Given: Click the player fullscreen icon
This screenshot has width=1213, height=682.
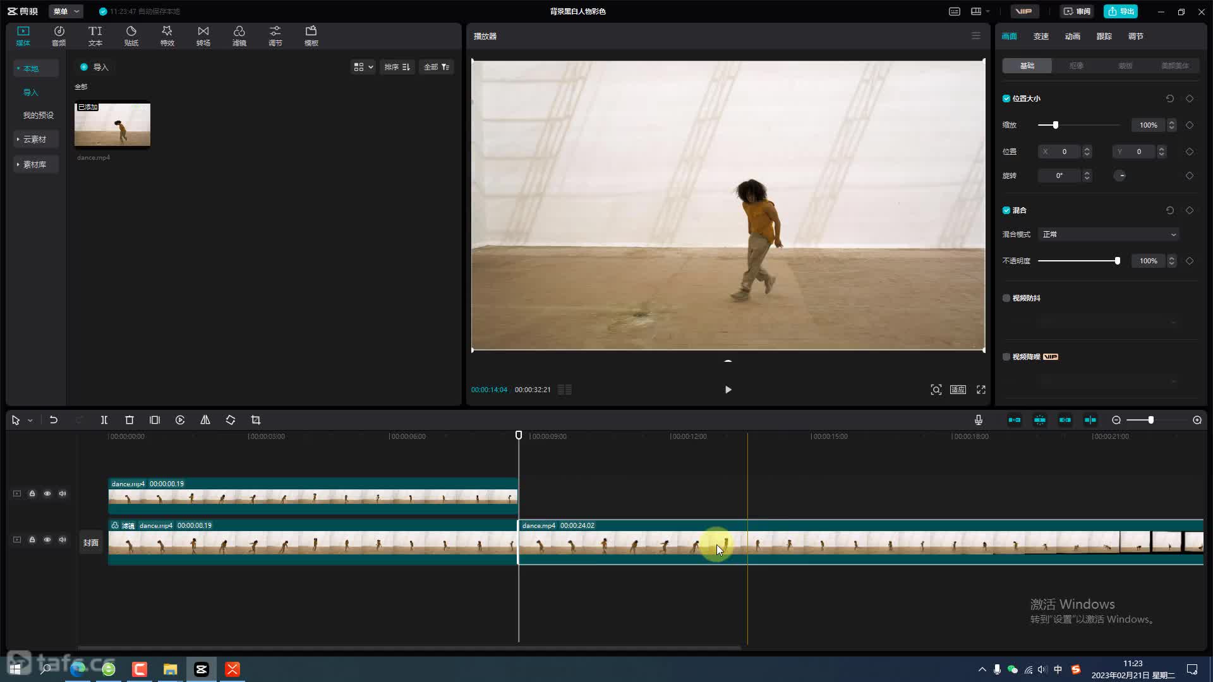Looking at the screenshot, I should 981,390.
